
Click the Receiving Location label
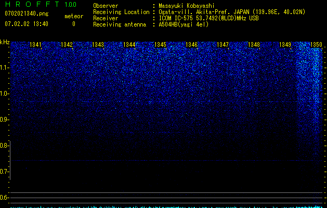click(x=121, y=12)
